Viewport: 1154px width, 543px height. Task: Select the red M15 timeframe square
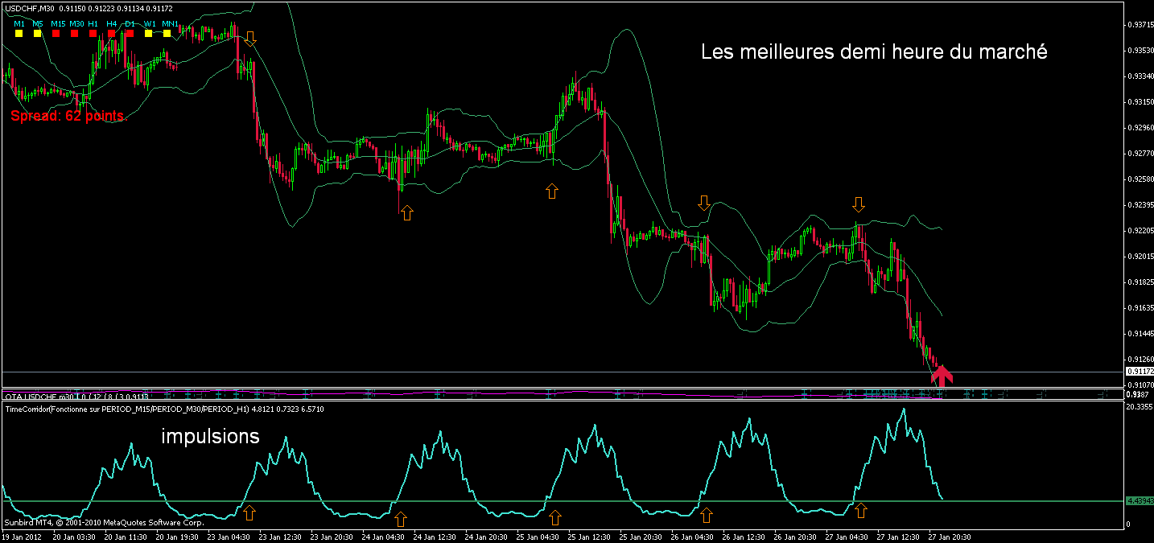(x=58, y=34)
